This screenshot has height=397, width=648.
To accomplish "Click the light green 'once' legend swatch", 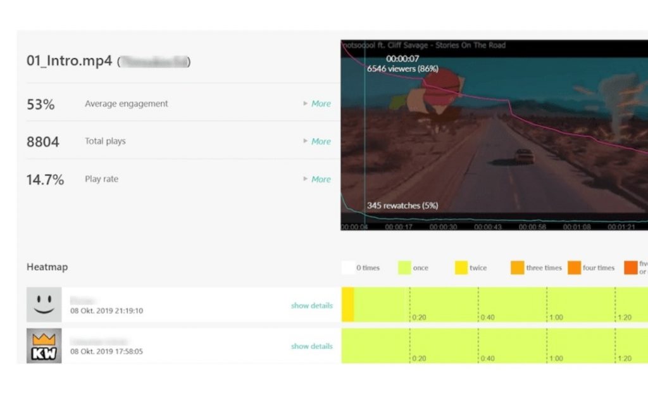I will pyautogui.click(x=404, y=268).
